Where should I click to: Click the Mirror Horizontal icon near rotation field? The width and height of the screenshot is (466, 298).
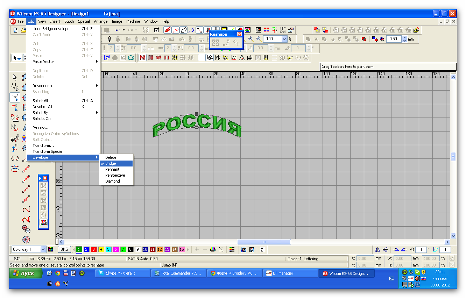click(x=377, y=249)
